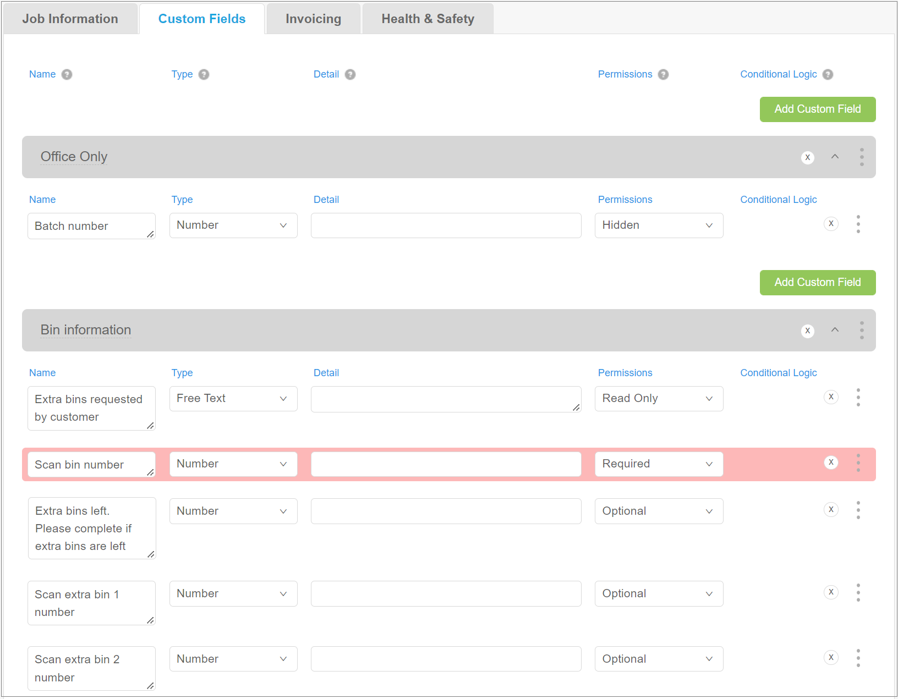
Task: View help for the Detail column
Action: pos(351,74)
